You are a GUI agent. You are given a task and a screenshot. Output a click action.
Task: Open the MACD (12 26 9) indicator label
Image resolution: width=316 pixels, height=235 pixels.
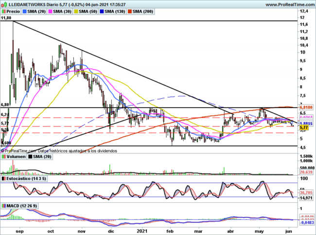[x=22, y=206]
